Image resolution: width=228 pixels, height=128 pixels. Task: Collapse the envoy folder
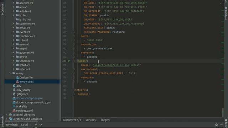10,73
